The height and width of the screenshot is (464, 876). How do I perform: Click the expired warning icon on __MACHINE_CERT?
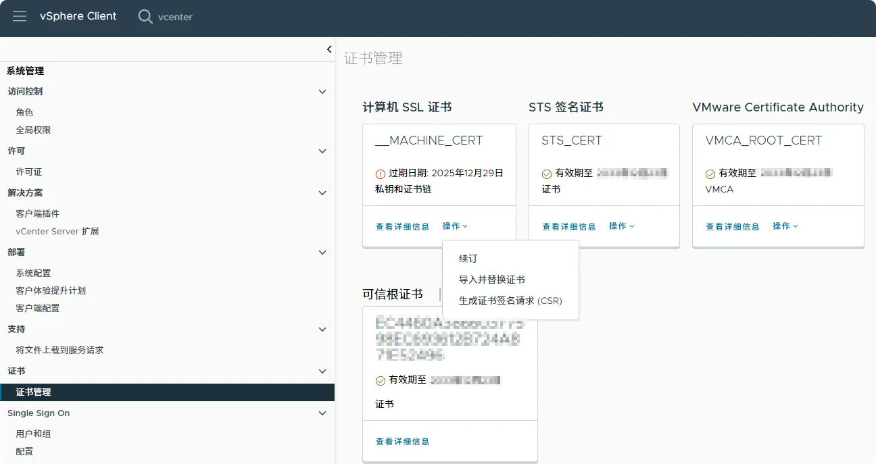pos(381,174)
